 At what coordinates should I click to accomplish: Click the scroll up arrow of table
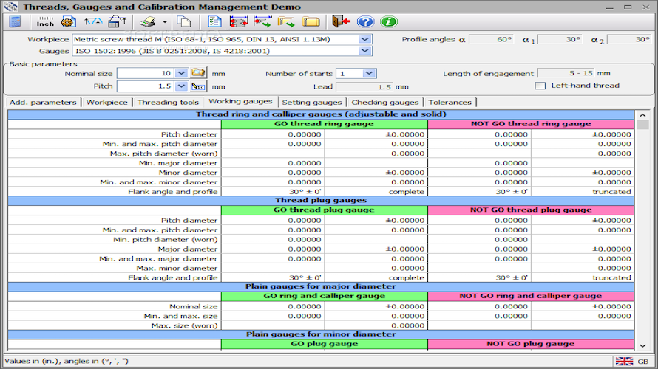[642, 115]
